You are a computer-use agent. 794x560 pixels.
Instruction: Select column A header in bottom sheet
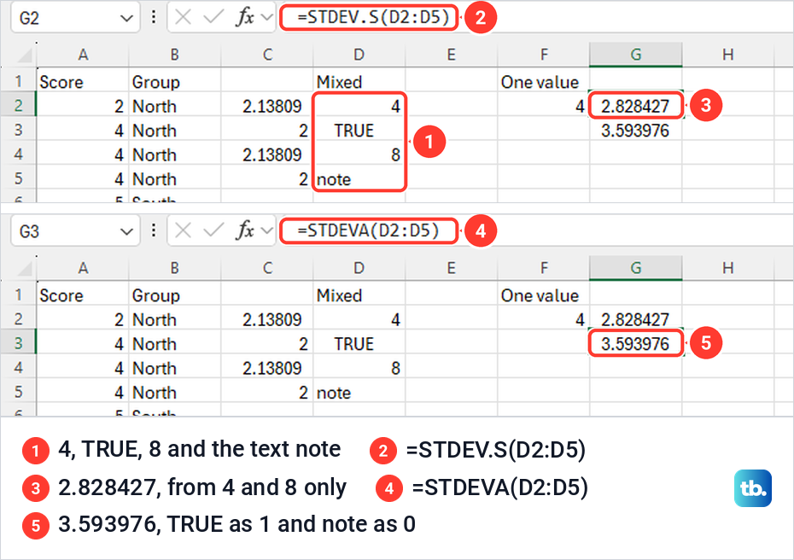coord(83,268)
